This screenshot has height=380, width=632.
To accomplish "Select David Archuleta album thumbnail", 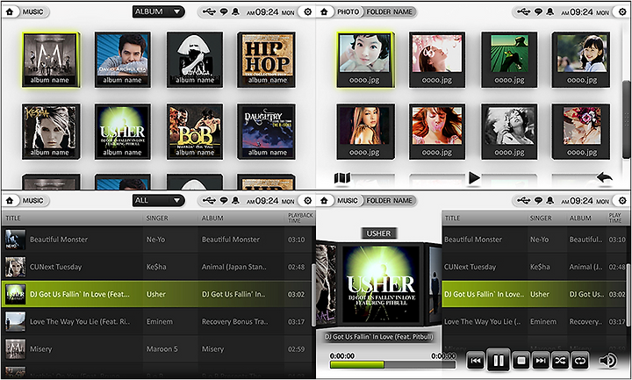I will [x=123, y=59].
